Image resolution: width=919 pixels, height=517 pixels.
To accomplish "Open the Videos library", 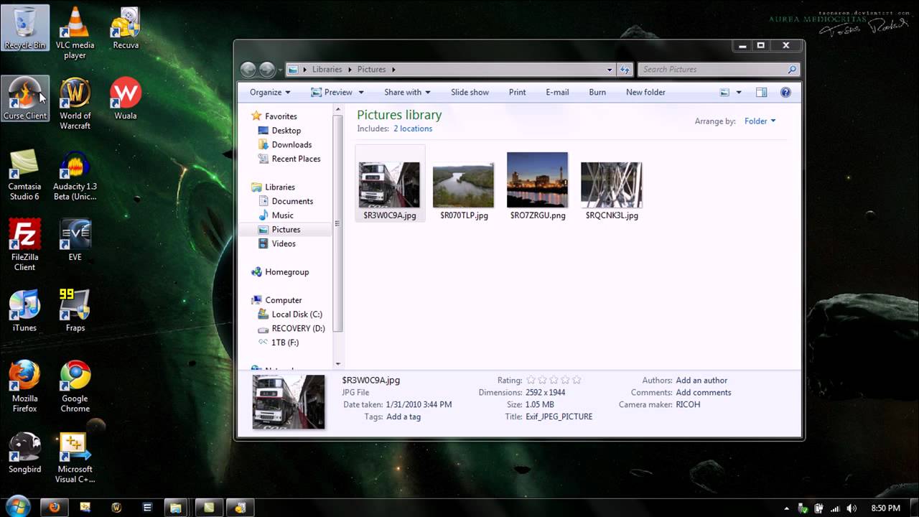I will click(276, 243).
